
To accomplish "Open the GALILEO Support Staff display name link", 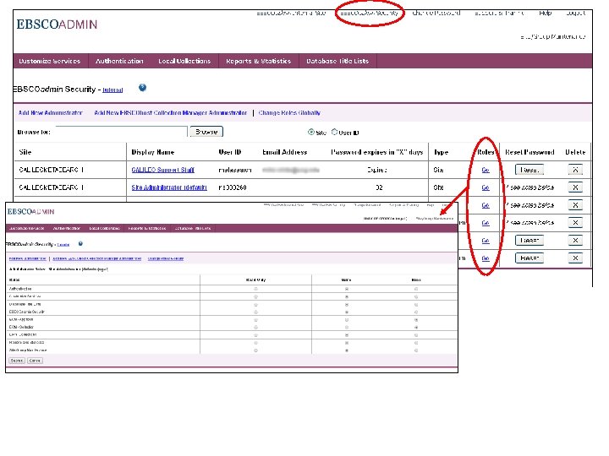I will pos(162,170).
